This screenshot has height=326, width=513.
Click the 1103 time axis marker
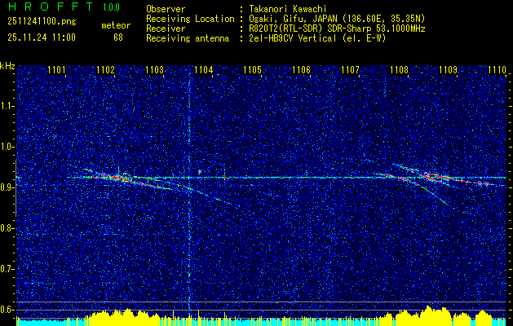[x=154, y=69]
